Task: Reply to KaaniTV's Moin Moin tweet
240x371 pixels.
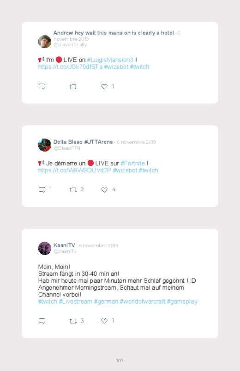Action: coord(42,321)
